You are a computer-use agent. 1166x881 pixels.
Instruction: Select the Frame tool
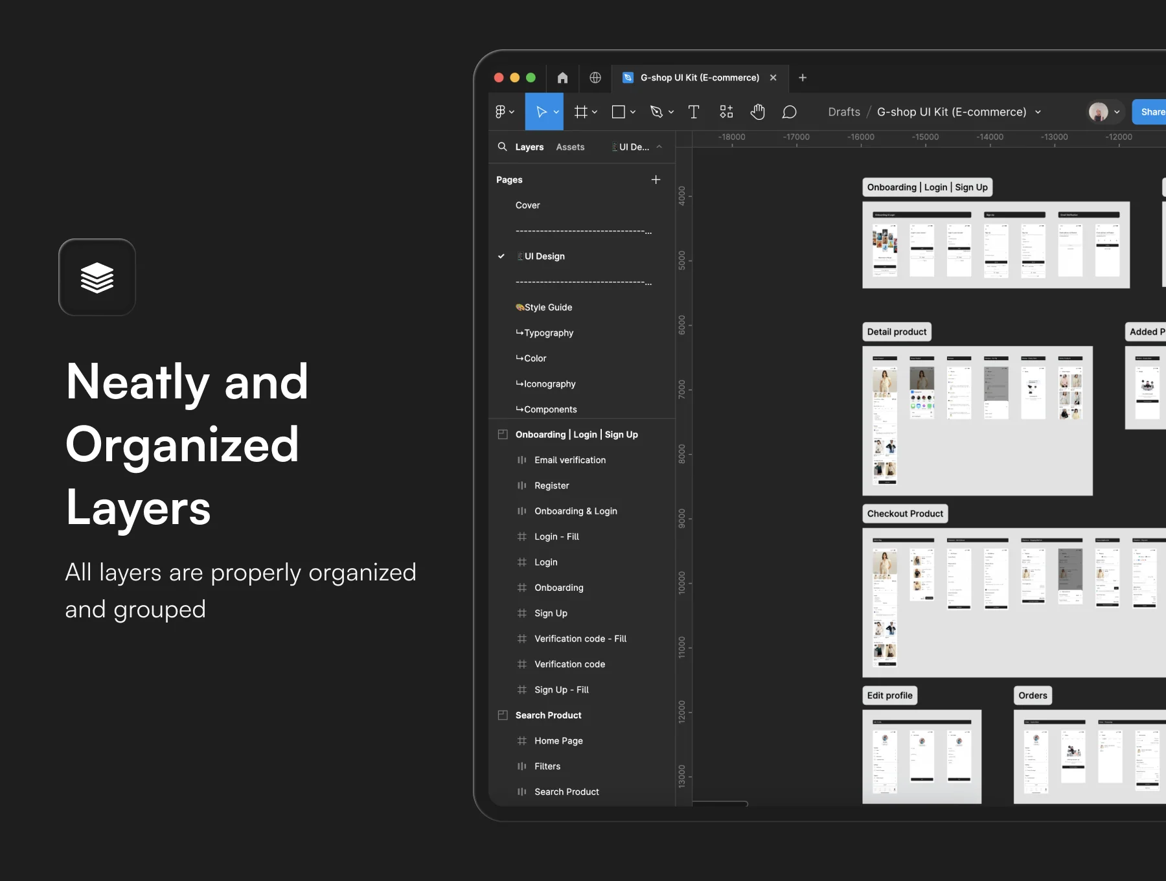click(x=581, y=112)
